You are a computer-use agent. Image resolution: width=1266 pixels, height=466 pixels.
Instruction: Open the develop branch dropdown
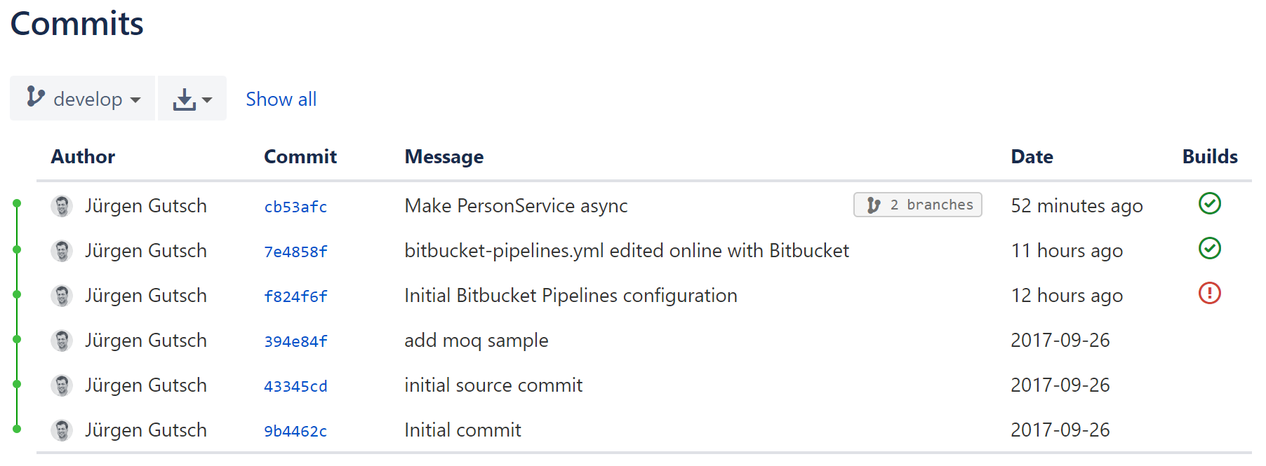point(83,99)
